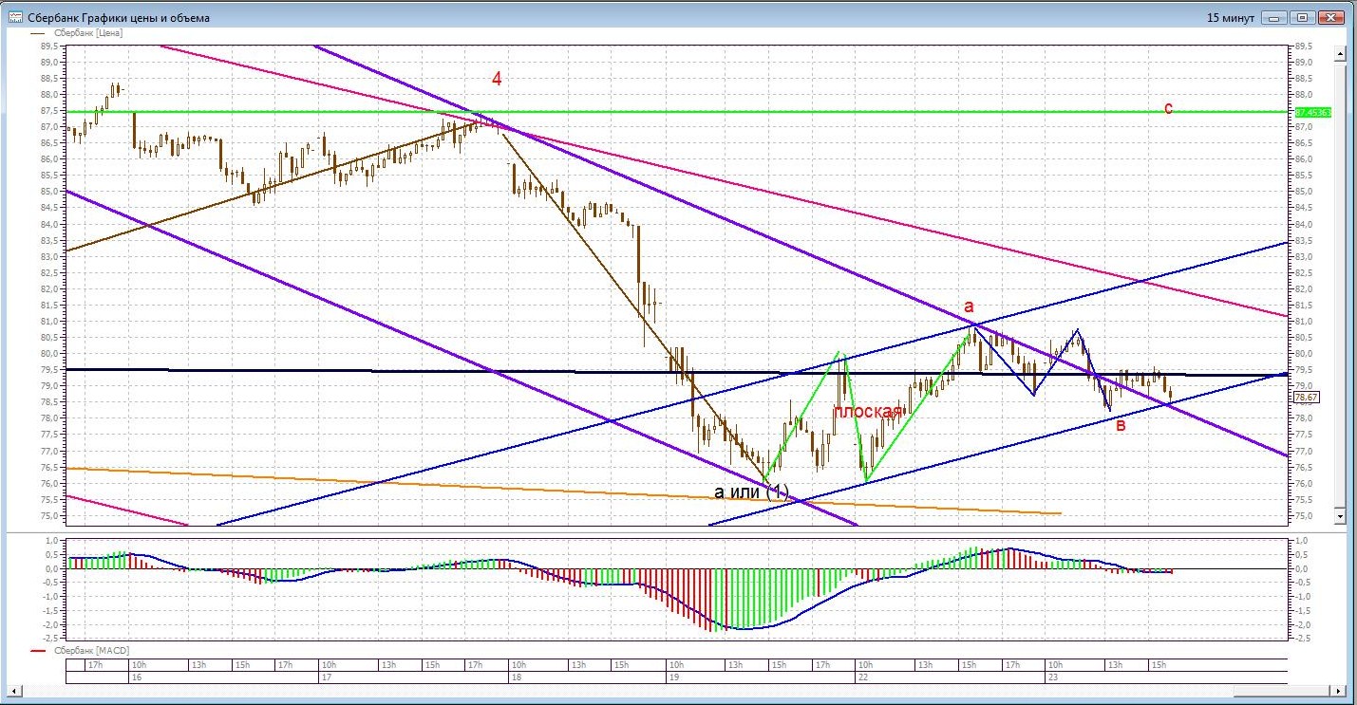Click the date cell '19' on time axis
The image size is (1357, 705).
click(x=762, y=677)
